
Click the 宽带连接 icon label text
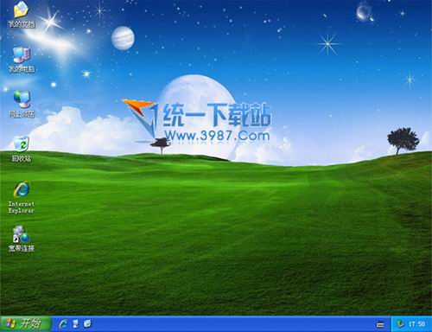(22, 248)
